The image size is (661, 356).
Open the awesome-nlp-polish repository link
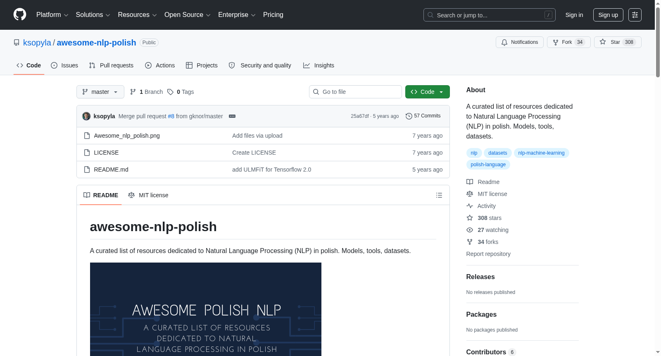pos(96,43)
